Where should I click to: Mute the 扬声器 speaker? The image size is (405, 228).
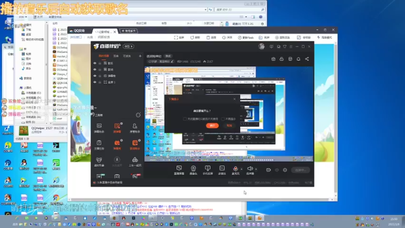coord(250,169)
